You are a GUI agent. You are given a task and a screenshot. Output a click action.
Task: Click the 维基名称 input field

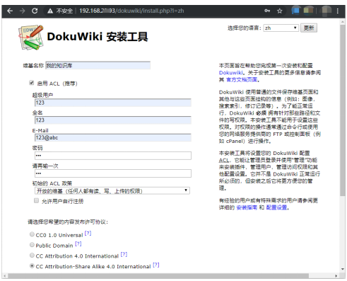(98, 65)
